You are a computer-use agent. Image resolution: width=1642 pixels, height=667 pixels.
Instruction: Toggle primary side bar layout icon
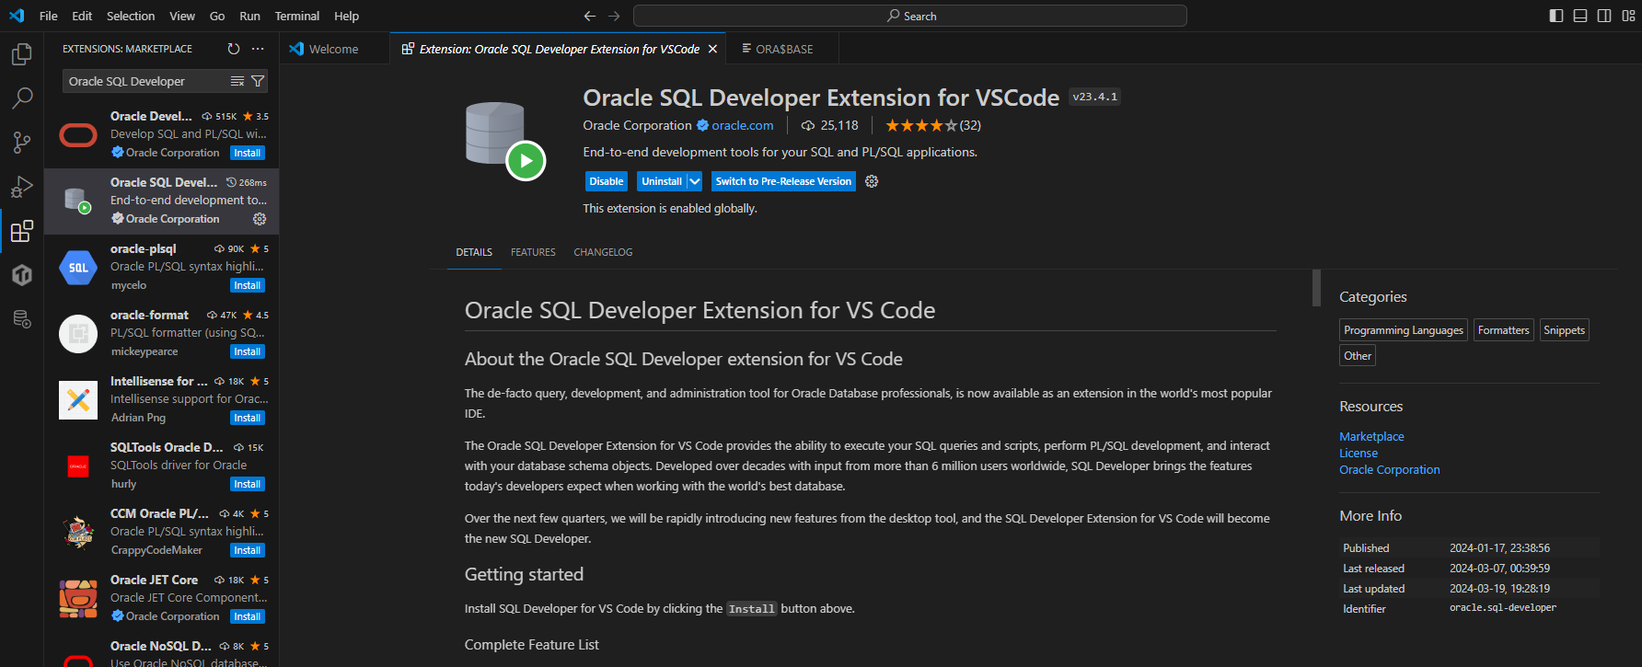(1556, 16)
